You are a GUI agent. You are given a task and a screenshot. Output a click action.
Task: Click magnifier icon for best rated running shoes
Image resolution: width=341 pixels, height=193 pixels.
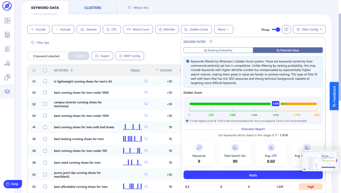(146, 162)
